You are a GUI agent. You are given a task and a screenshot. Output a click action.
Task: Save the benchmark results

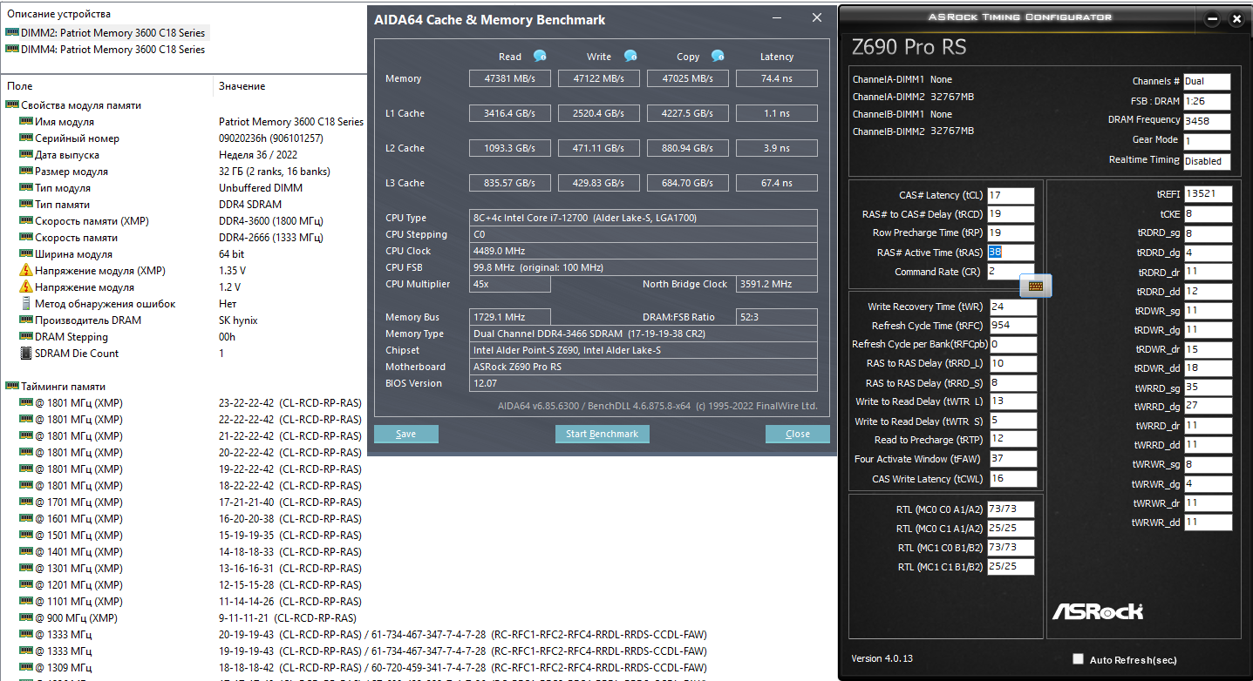point(406,434)
